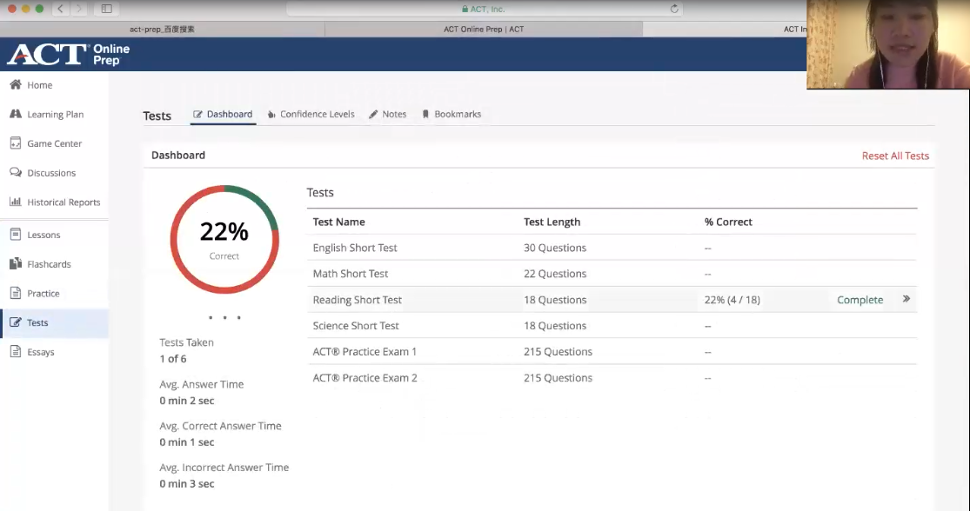Open Game Center from sidebar
970x511 pixels.
pyautogui.click(x=55, y=143)
